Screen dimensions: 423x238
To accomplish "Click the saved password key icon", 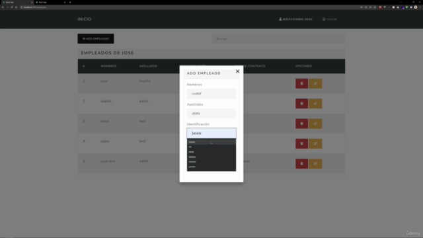I will [x=362, y=7].
